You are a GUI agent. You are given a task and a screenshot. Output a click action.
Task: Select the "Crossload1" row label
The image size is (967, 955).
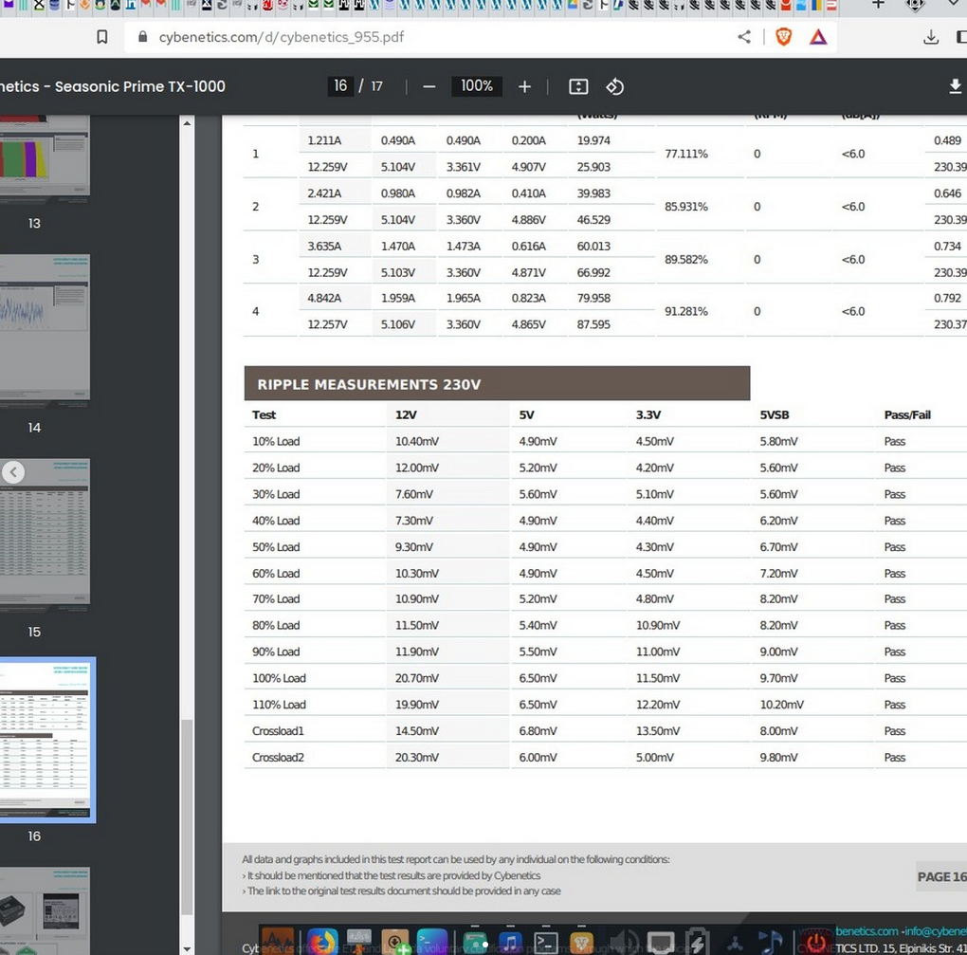point(278,731)
